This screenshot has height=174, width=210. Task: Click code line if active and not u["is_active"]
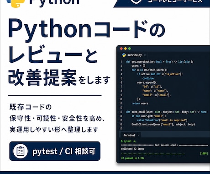click(x=160, y=74)
